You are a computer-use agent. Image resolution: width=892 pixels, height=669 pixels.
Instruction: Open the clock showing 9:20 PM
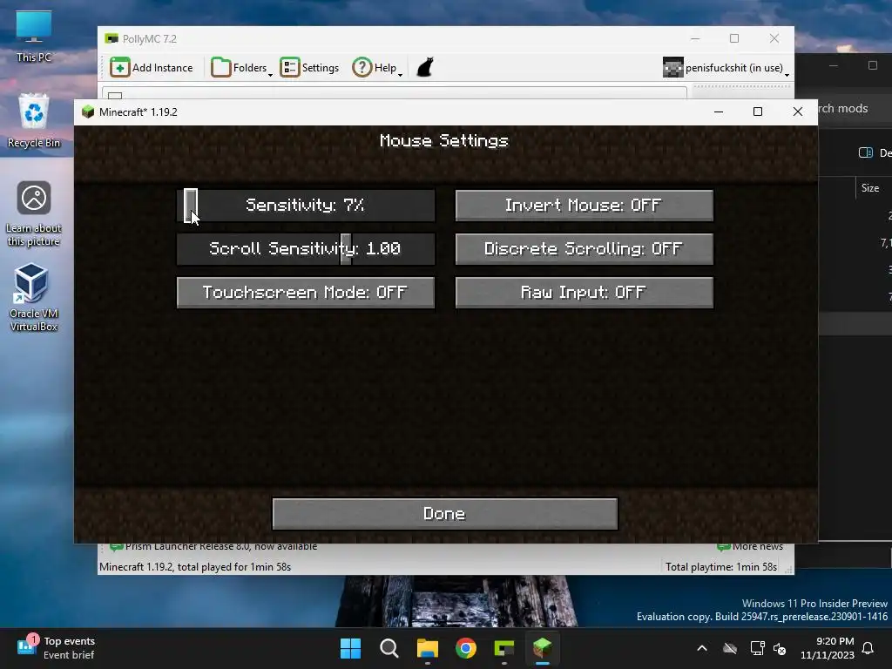(828, 648)
